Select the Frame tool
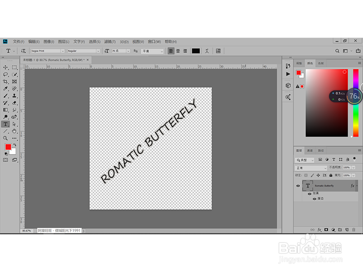 point(15,82)
